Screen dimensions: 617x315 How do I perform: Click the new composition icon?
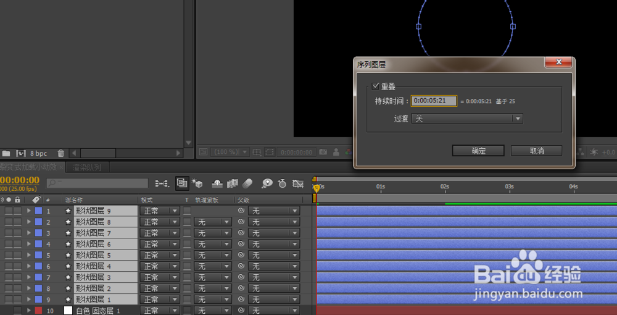[x=21, y=153]
